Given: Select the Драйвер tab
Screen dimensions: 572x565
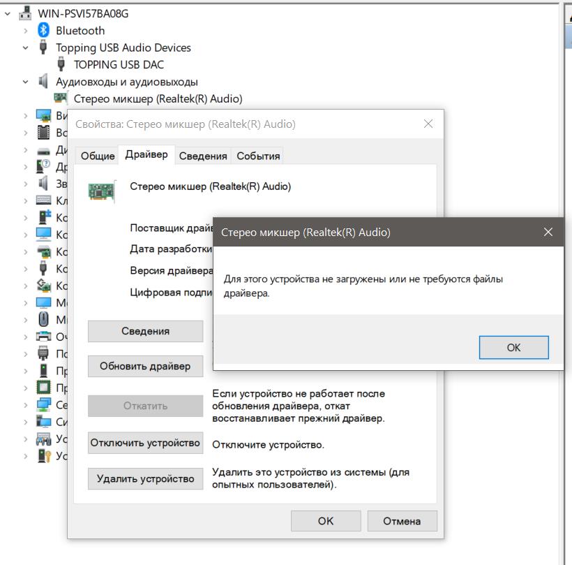Looking at the screenshot, I should 146,154.
